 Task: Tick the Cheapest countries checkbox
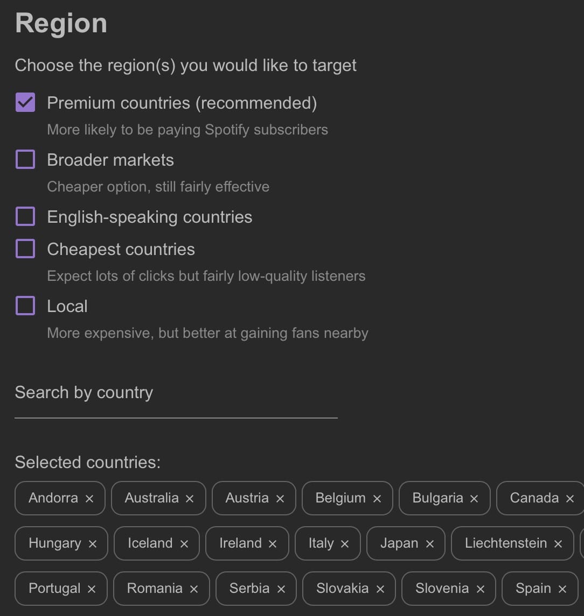[25, 249]
